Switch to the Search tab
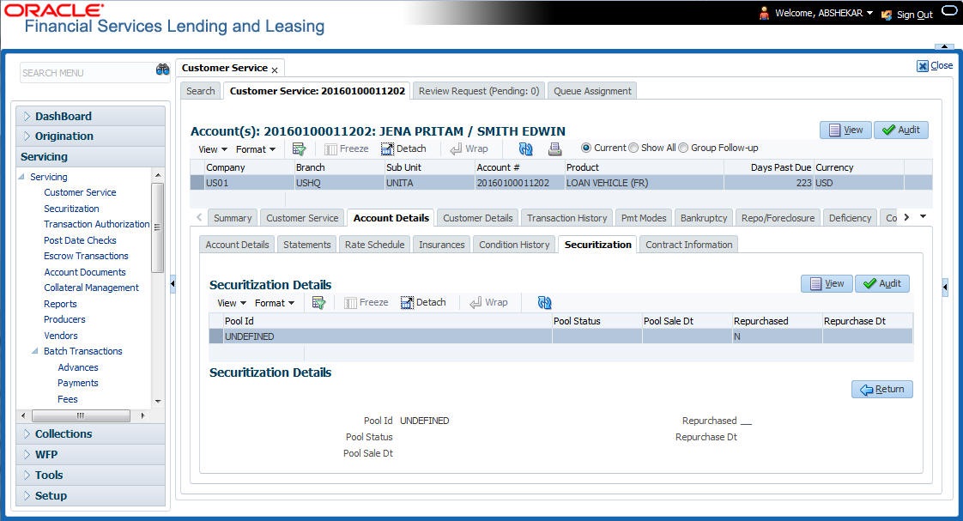This screenshot has height=521, width=963. (201, 91)
